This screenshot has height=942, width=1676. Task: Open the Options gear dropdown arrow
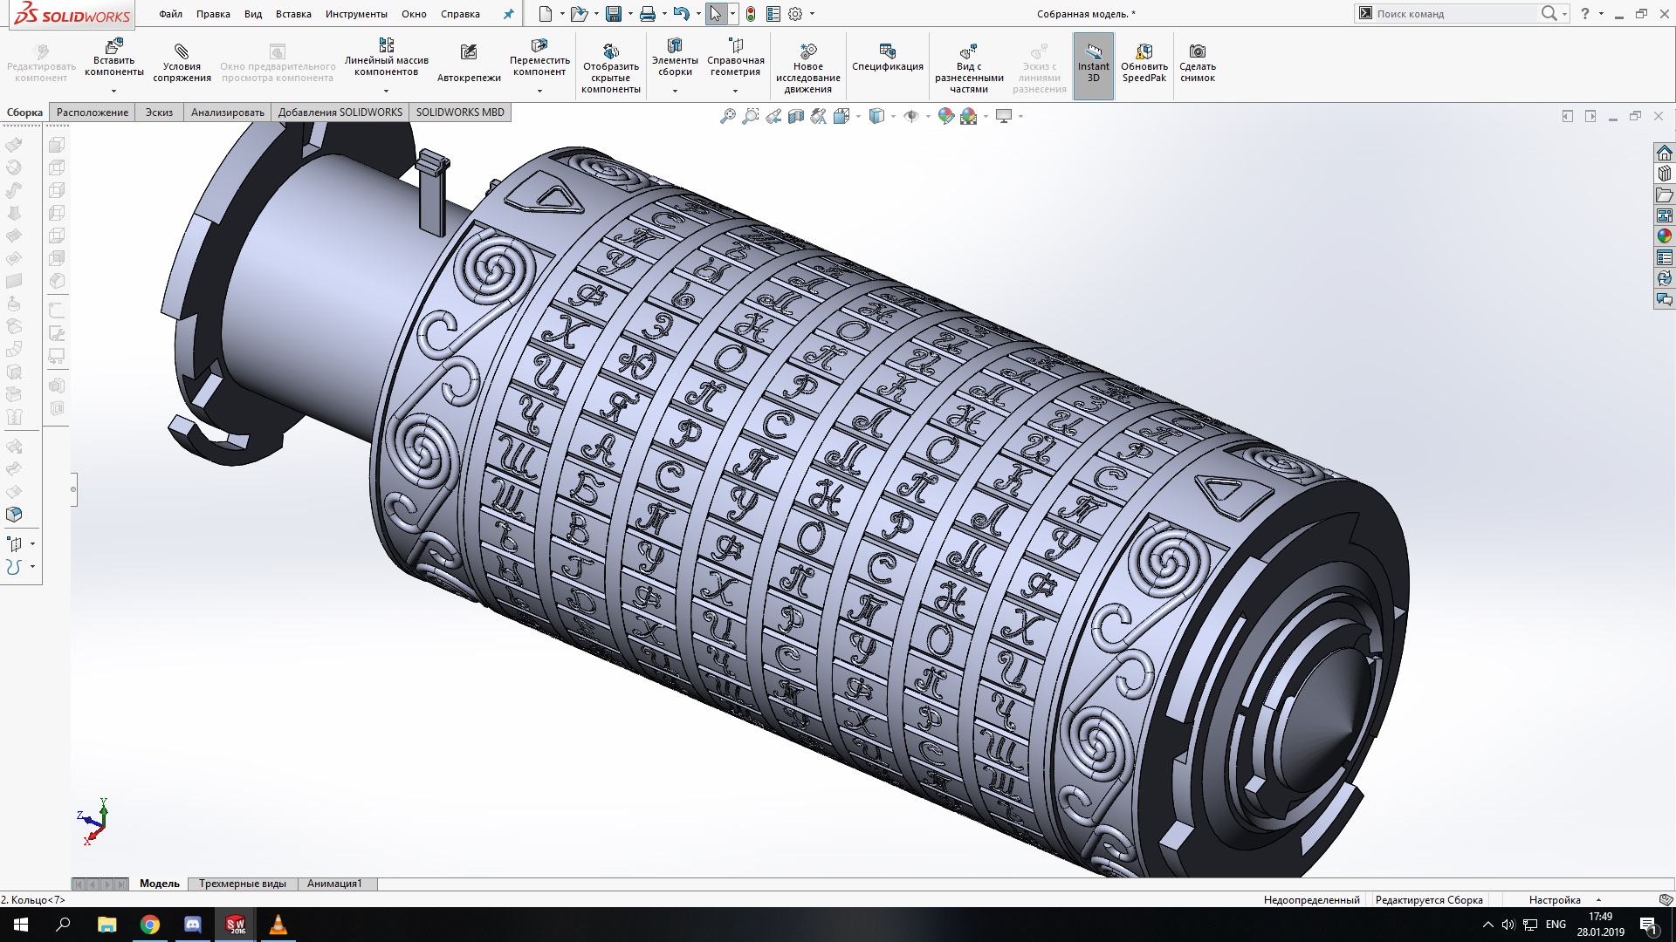coord(812,14)
